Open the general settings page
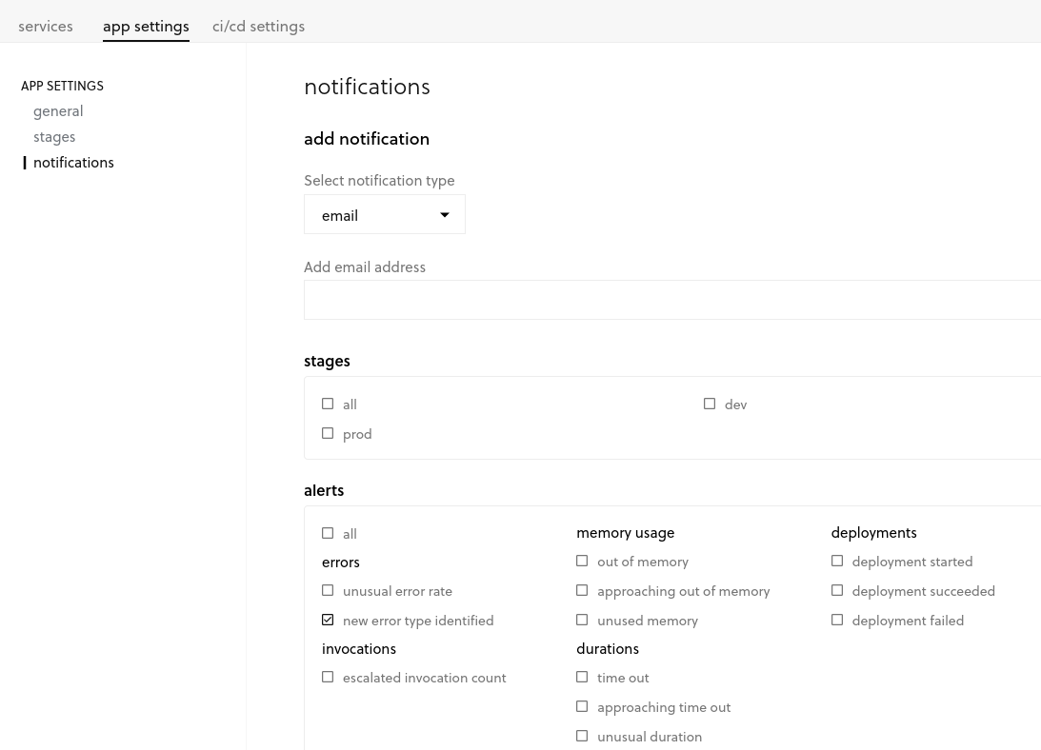1041x750 pixels. (x=58, y=110)
